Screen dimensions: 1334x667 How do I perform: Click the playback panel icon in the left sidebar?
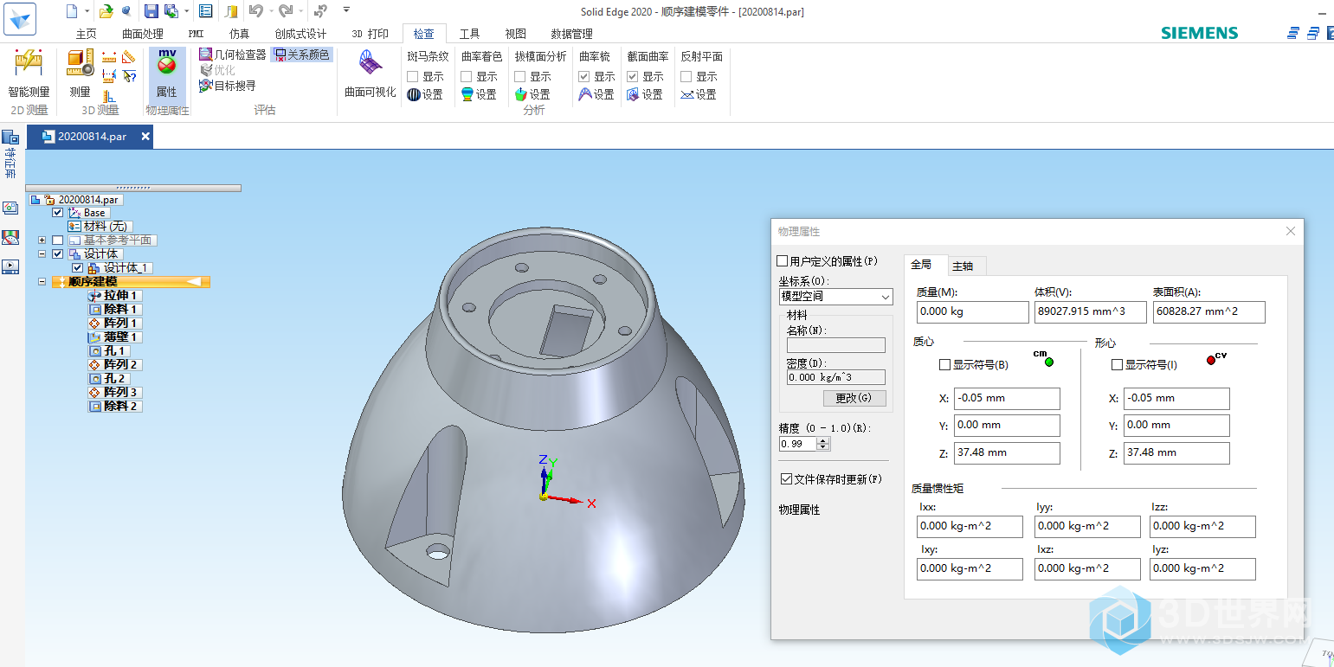click(x=10, y=266)
